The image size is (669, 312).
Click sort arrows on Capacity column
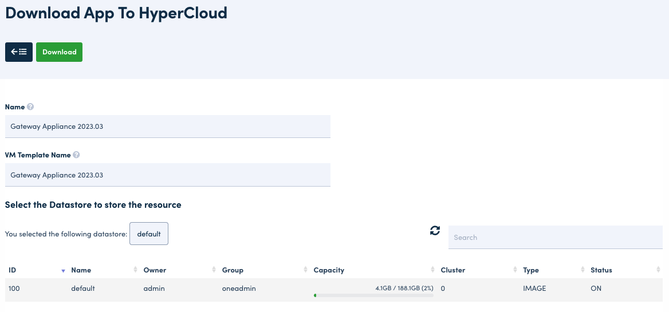pyautogui.click(x=432, y=270)
